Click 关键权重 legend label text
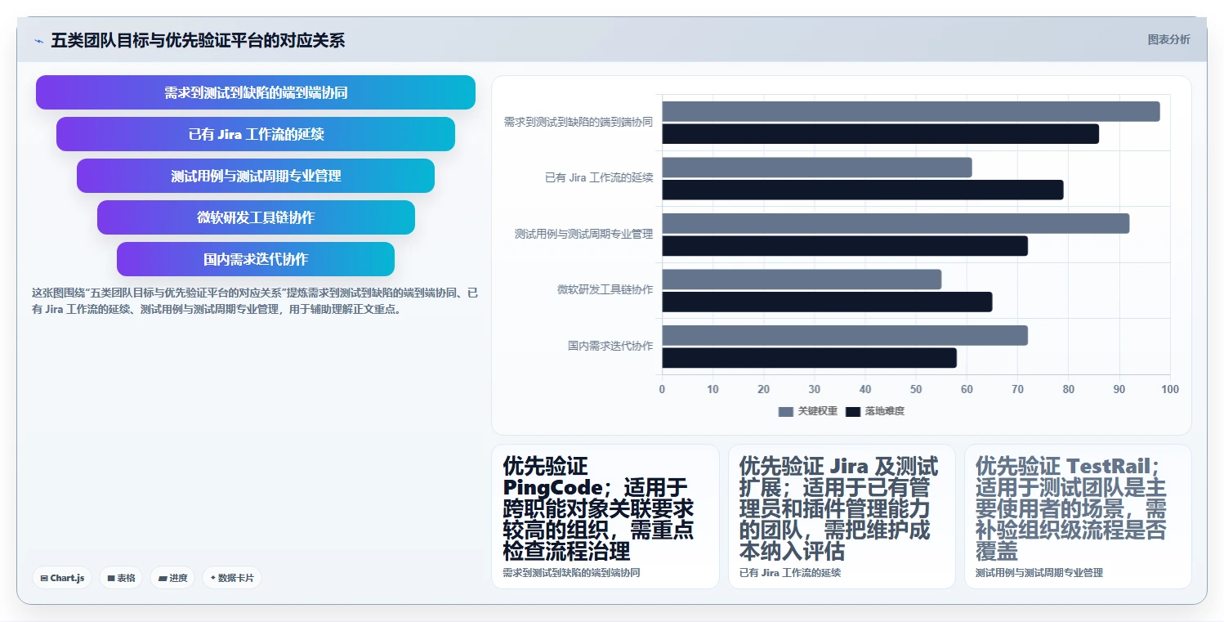 pos(818,411)
